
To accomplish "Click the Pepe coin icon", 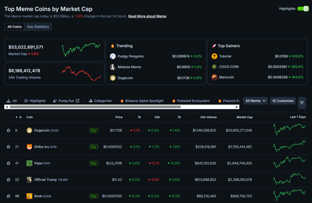I will coord(29,163).
